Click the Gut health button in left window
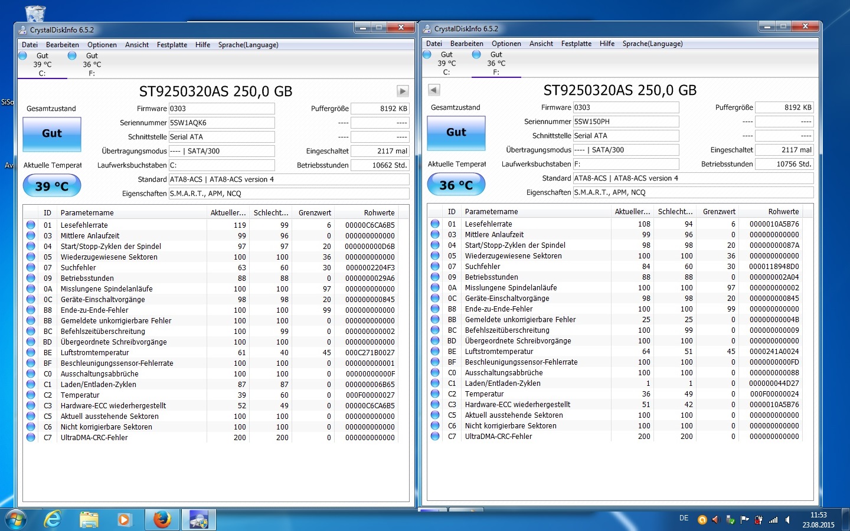 (52, 134)
